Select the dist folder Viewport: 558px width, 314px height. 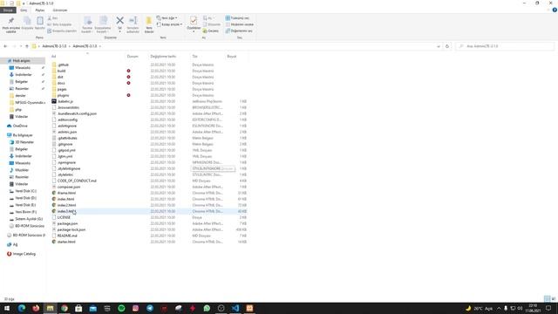pyautogui.click(x=60, y=77)
